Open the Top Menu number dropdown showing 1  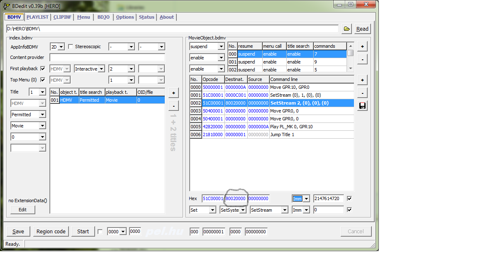[131, 80]
